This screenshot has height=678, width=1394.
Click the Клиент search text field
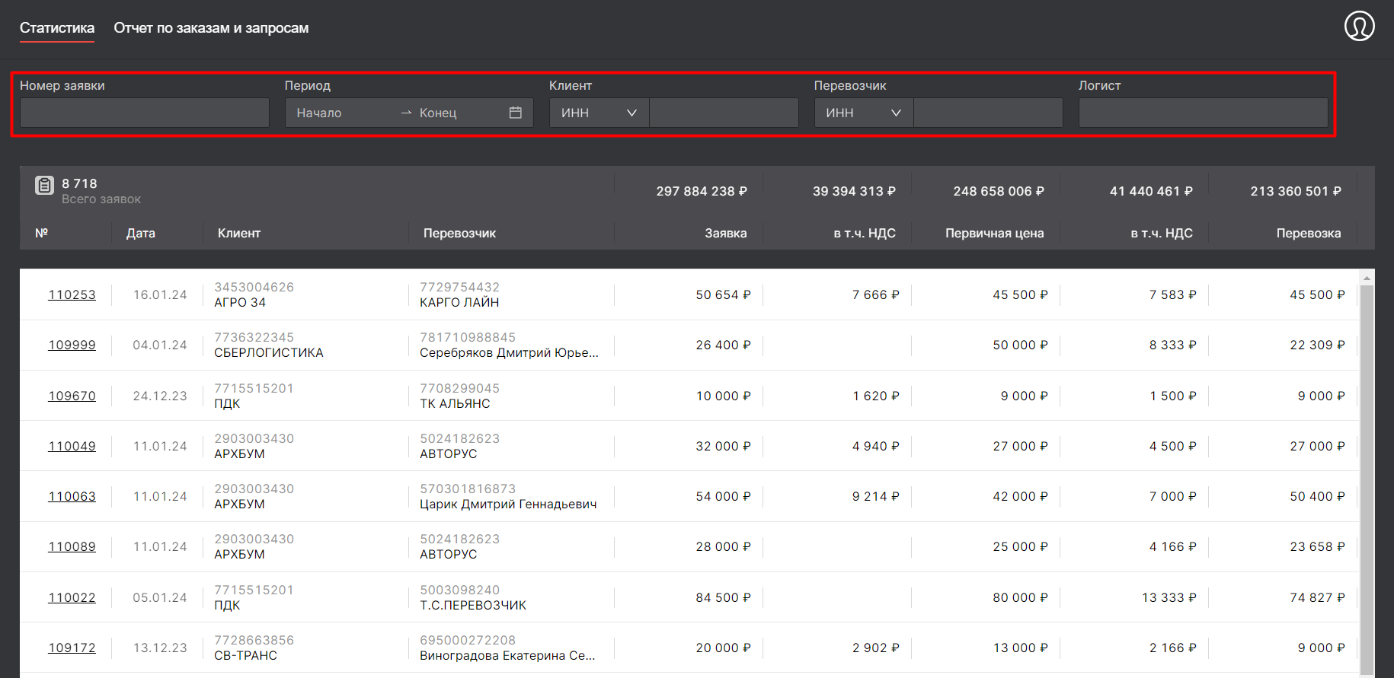(x=724, y=113)
